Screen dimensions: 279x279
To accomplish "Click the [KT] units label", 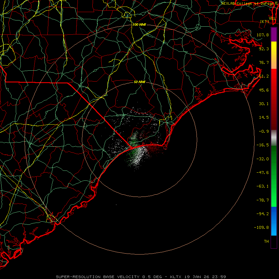I will pos(265,21).
